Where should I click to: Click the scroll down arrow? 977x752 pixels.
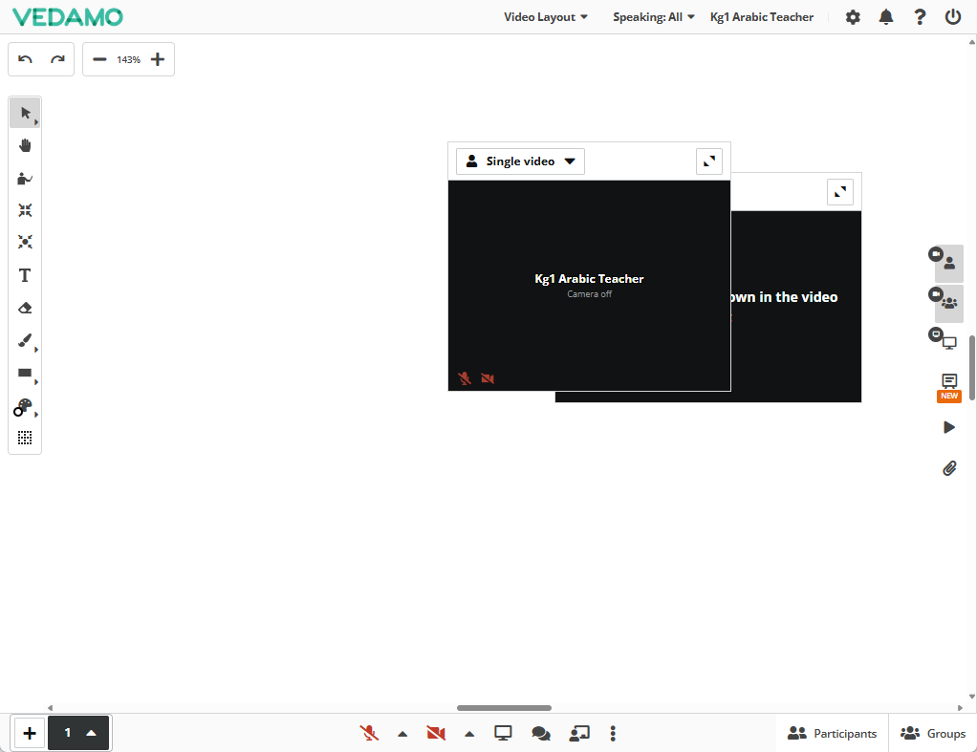(x=972, y=698)
